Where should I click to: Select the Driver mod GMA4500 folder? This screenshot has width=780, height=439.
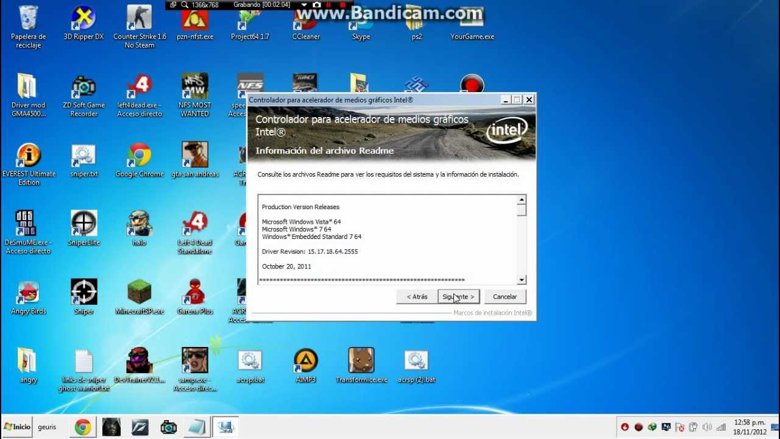[28, 96]
